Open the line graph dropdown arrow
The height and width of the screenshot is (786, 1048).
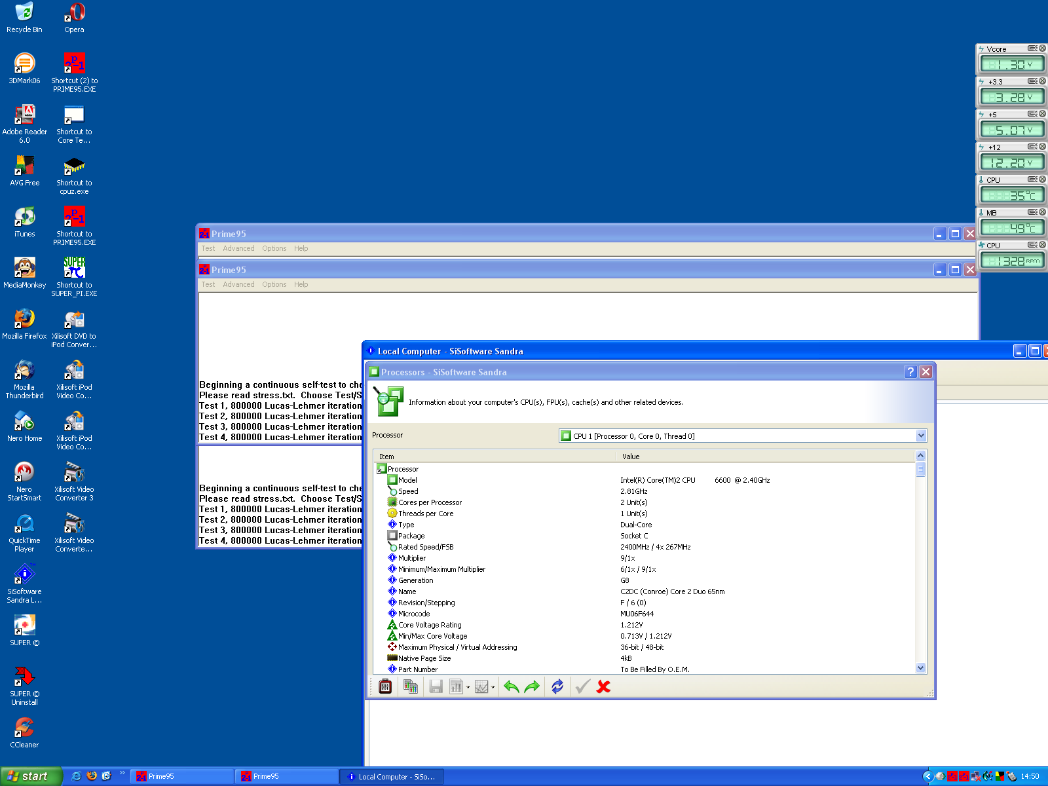493,687
